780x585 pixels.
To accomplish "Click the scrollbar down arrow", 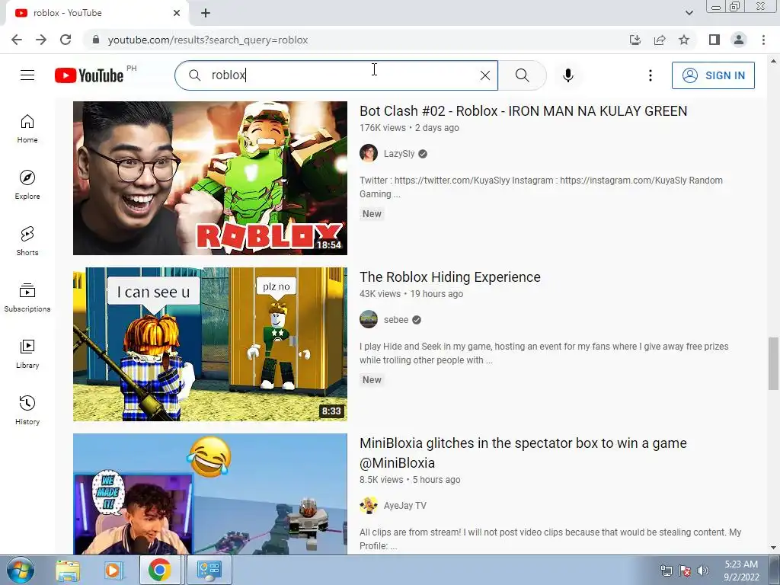I will click(773, 548).
